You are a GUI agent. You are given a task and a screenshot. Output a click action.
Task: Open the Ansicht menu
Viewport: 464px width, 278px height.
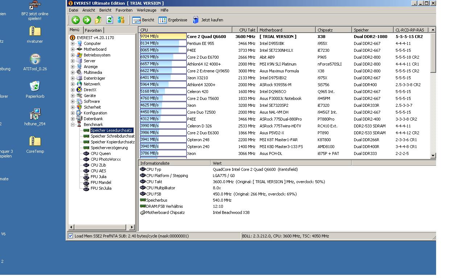89,10
